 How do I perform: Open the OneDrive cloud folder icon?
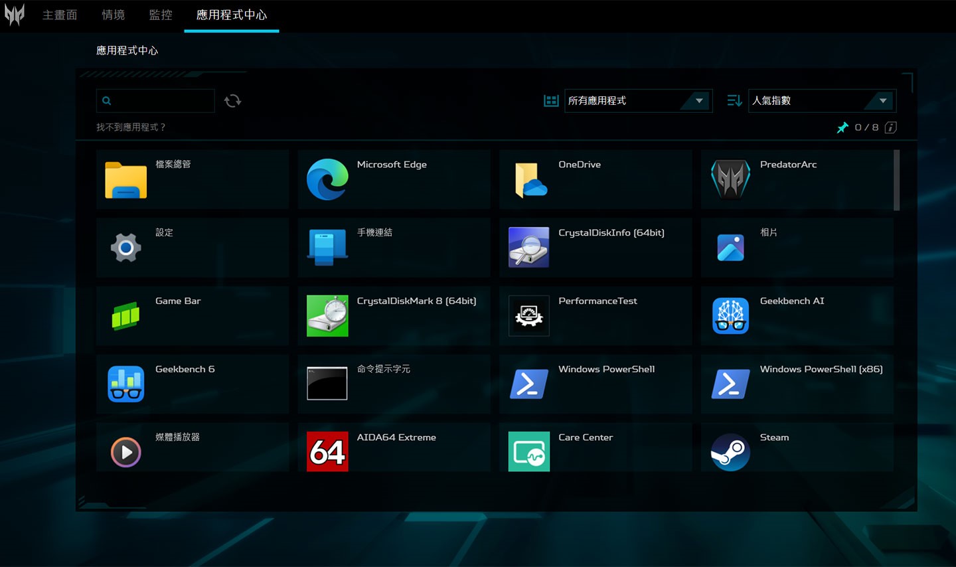[530, 180]
